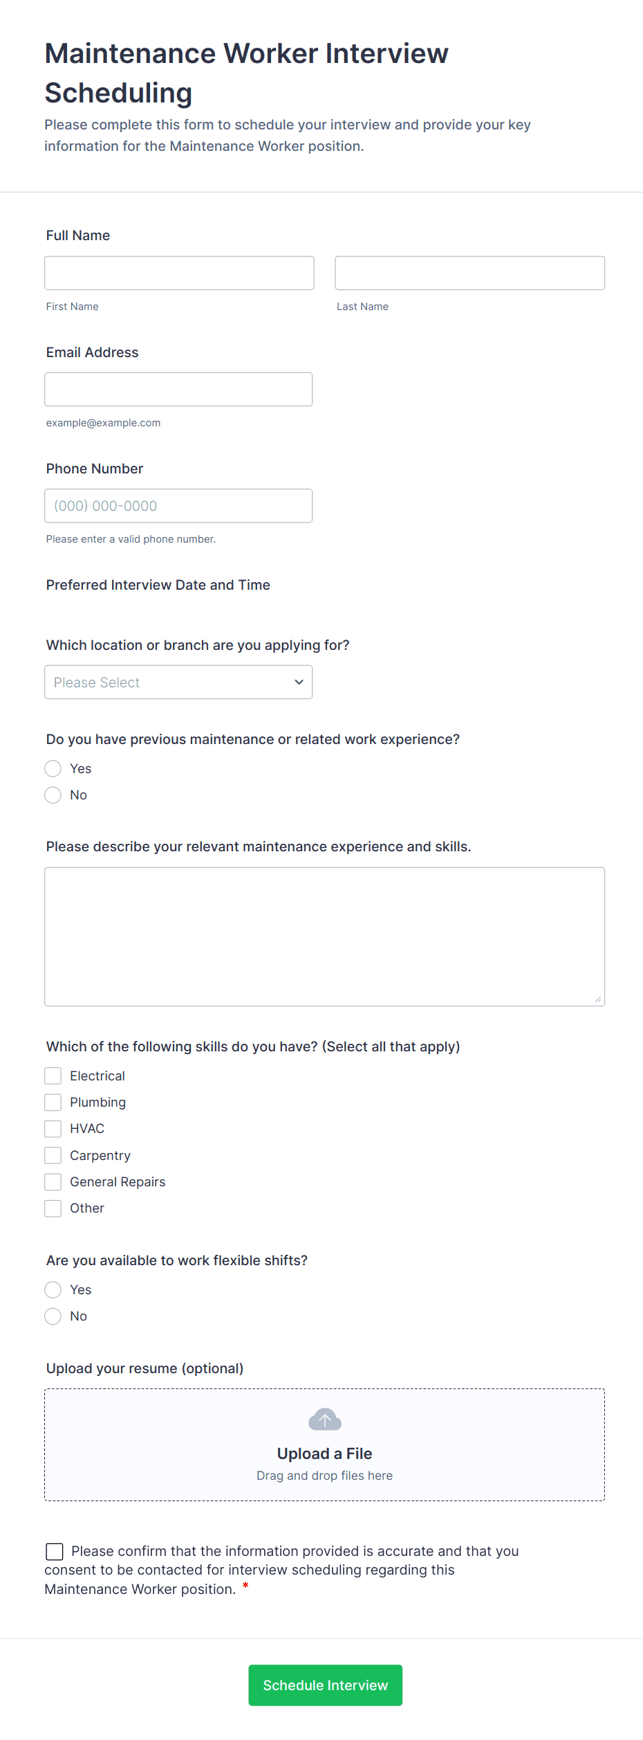Viewport: 643px width, 1740px height.
Task: Check General Repairs skill
Action: tap(53, 1181)
